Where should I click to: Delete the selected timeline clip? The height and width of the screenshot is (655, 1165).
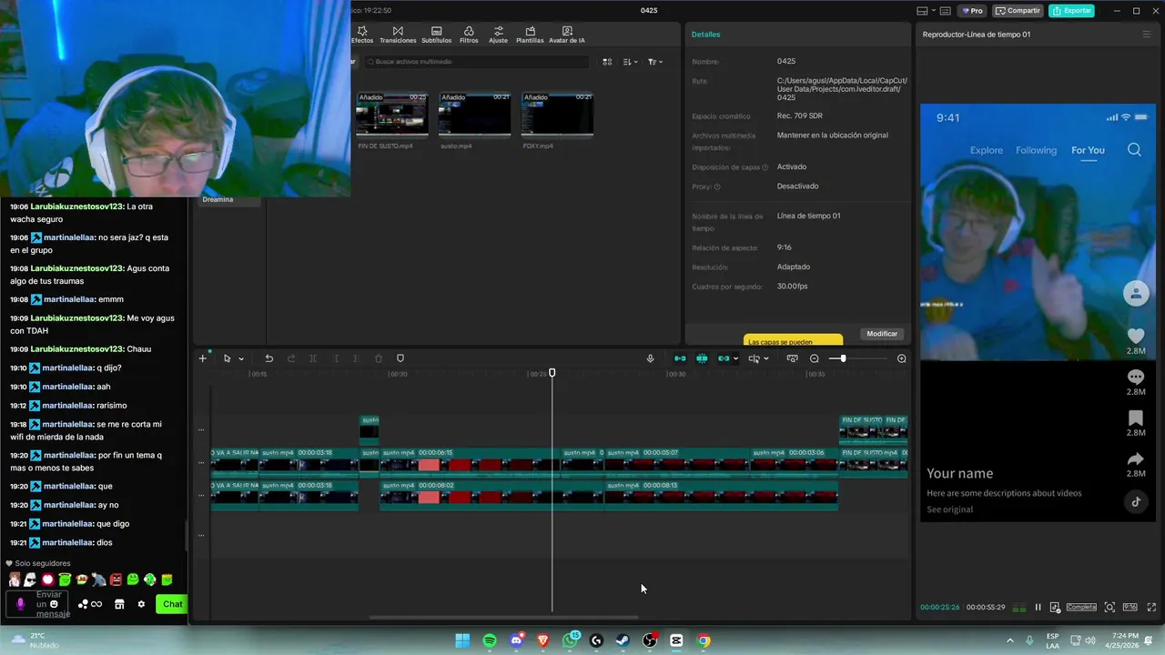(379, 358)
